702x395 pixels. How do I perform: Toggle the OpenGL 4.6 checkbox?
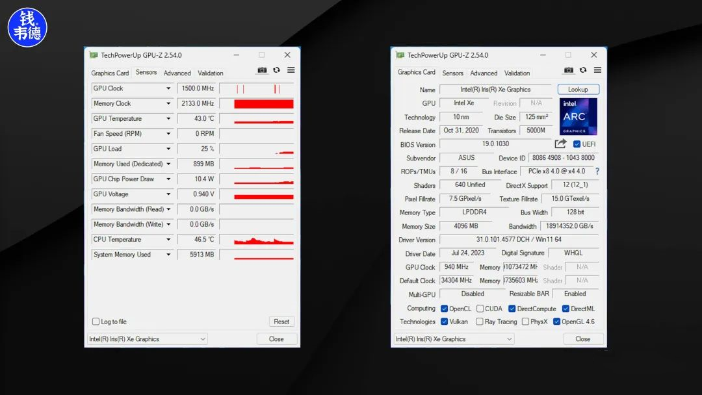click(556, 322)
